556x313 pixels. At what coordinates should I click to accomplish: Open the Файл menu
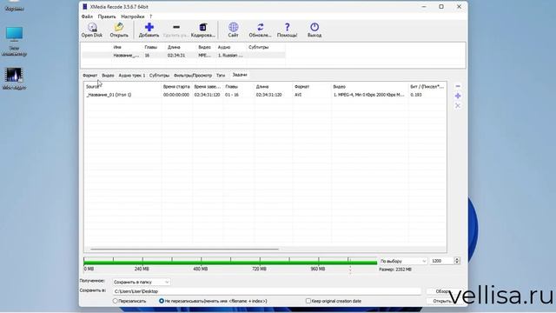(87, 17)
